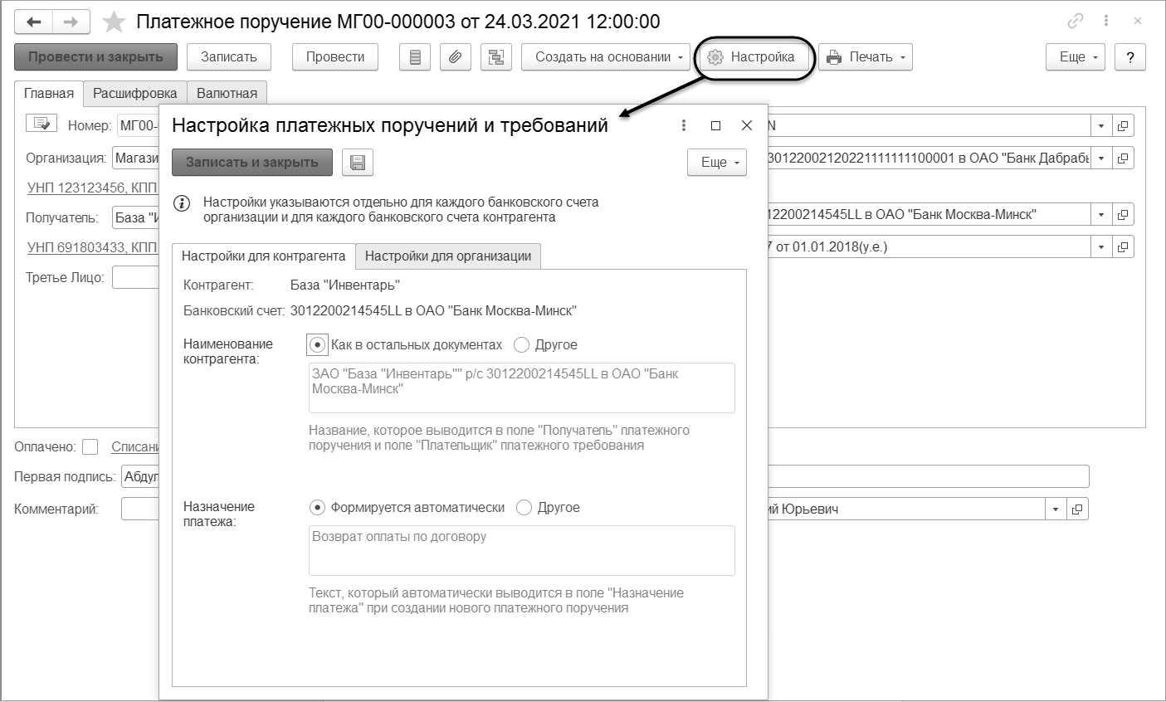Expand contract от 01.01.2018 dropdown arrow
1166x702 pixels.
coord(1101,246)
